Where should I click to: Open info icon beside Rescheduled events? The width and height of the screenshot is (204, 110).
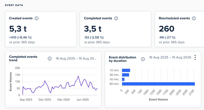click(194, 18)
